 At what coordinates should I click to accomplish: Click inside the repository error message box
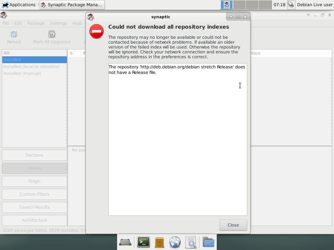pos(178,139)
